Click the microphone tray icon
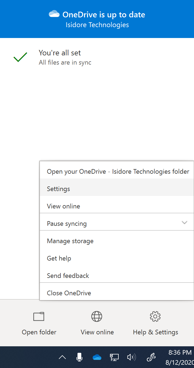194x368 pixels. [79, 357]
